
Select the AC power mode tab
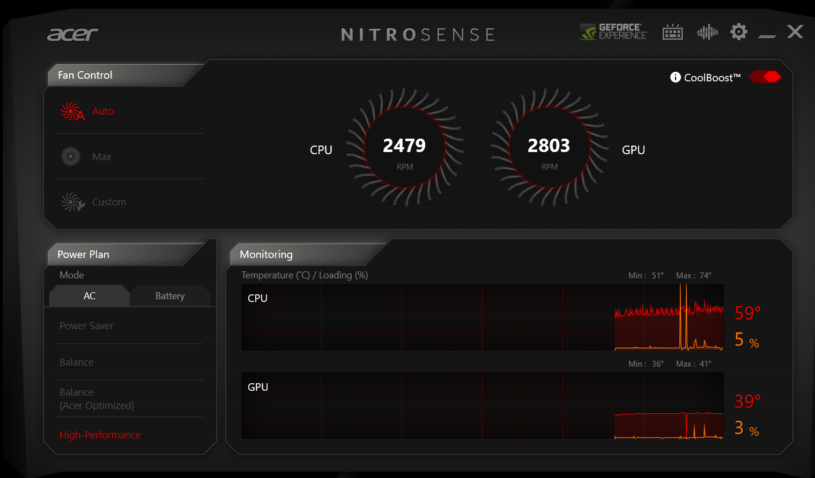(x=89, y=295)
